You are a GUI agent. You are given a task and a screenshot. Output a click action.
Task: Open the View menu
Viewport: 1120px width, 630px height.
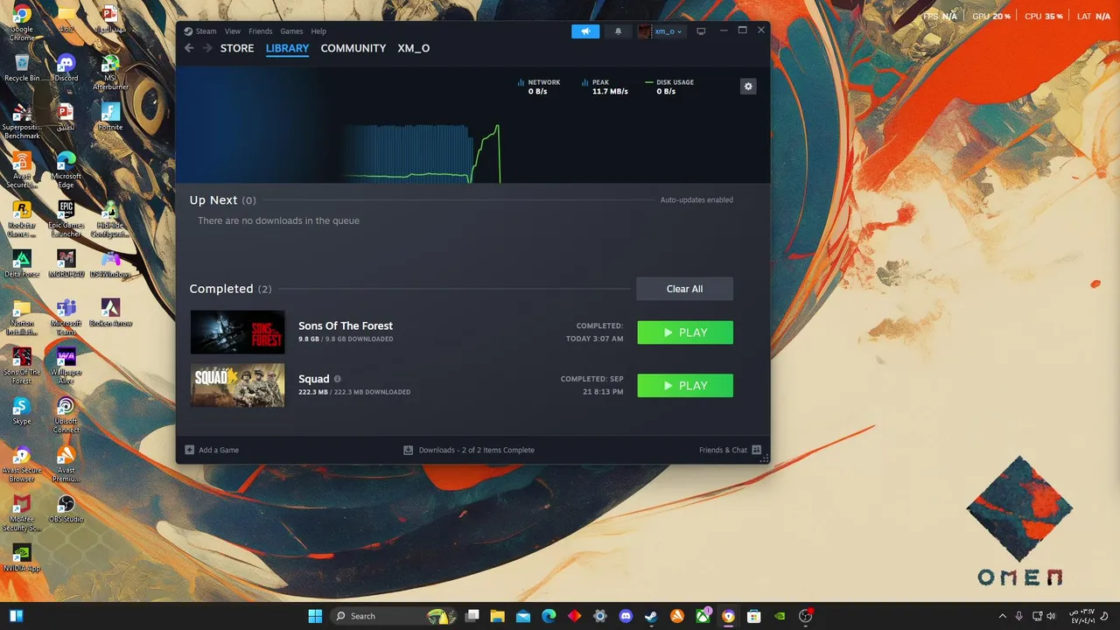tap(233, 31)
